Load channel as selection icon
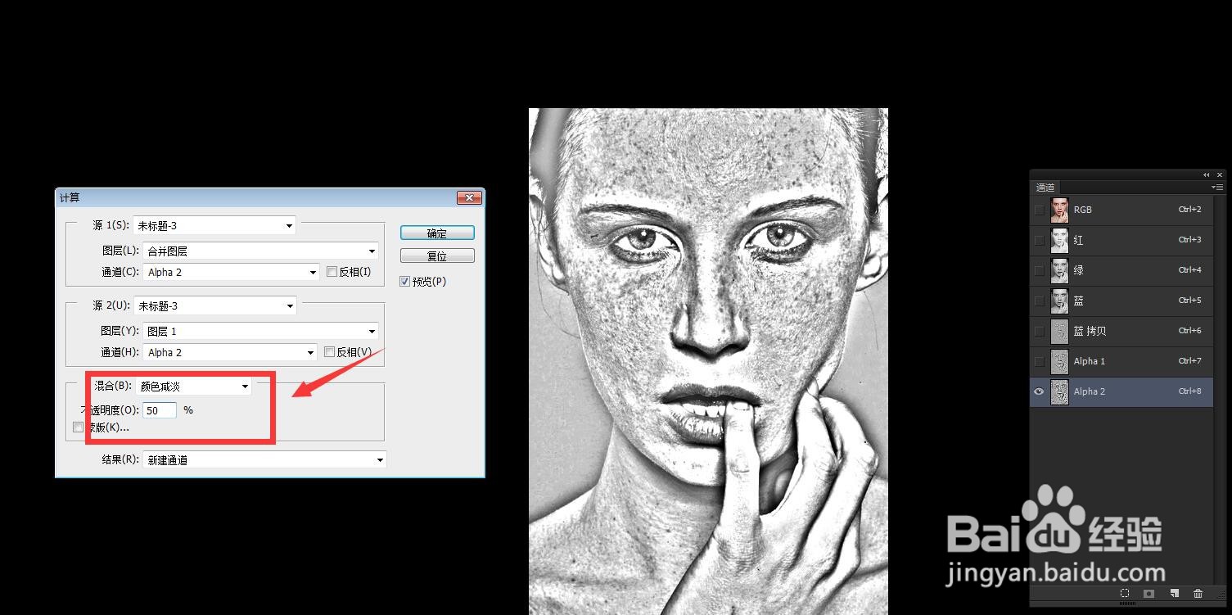 click(1125, 593)
